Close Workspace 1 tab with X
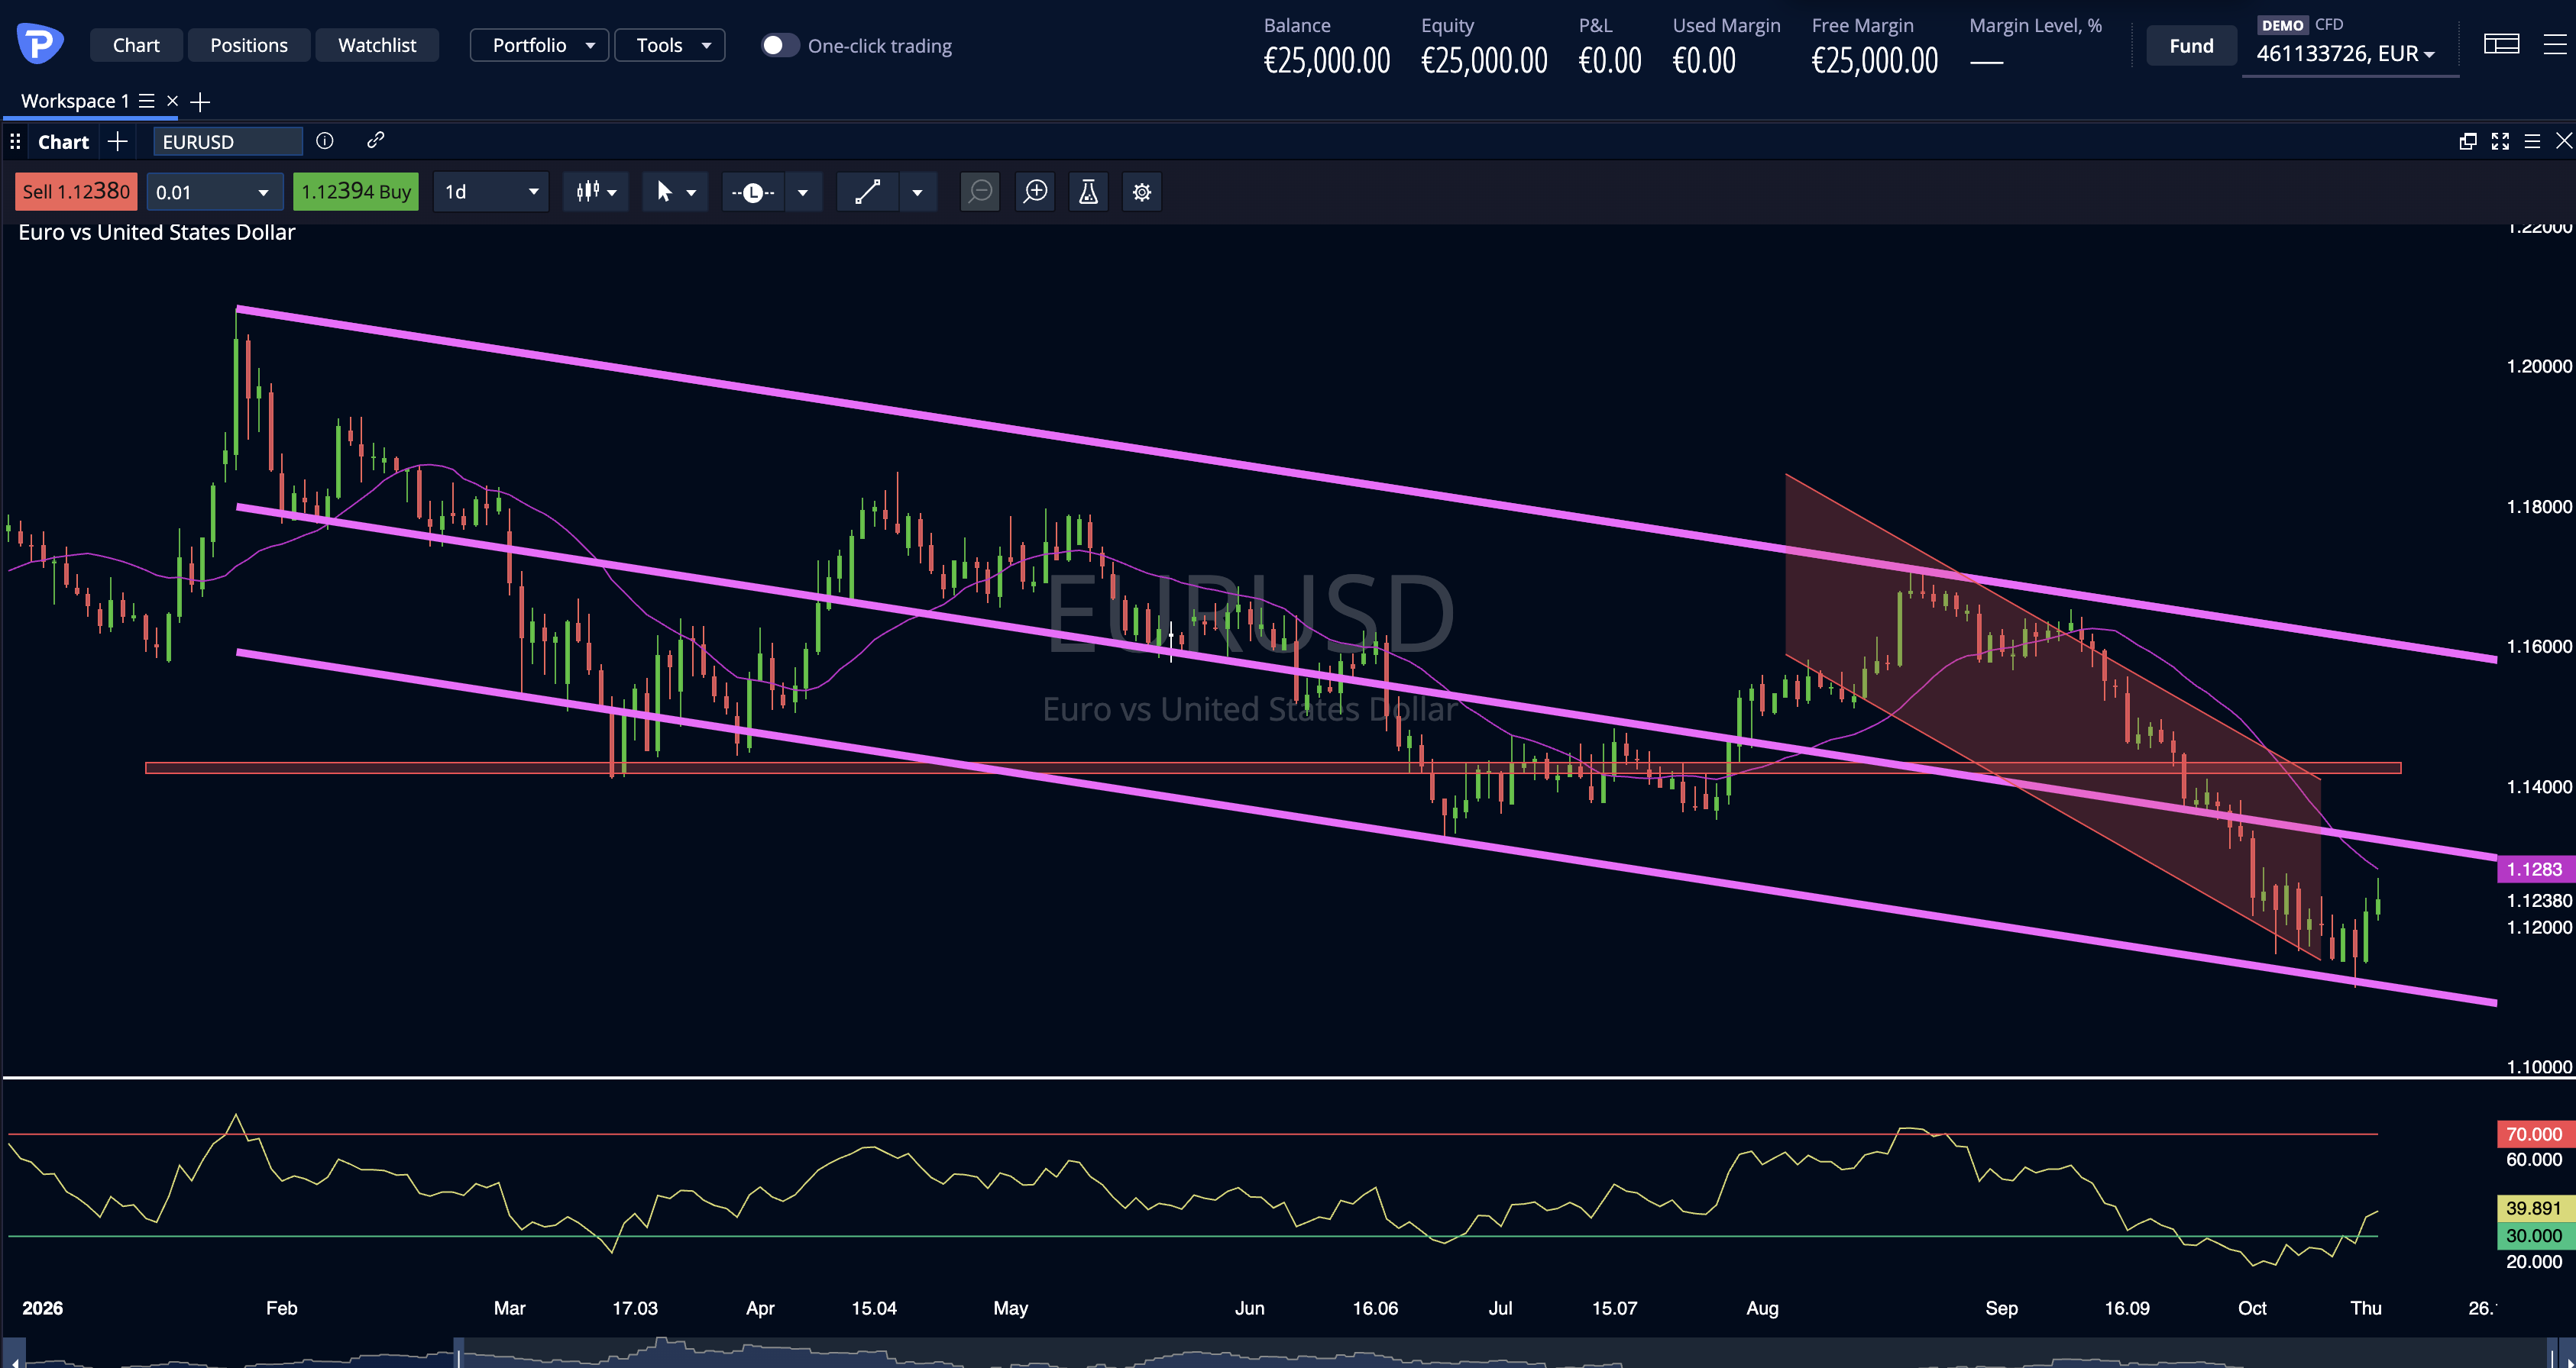Screen dimensions: 2576x1368 172,101
